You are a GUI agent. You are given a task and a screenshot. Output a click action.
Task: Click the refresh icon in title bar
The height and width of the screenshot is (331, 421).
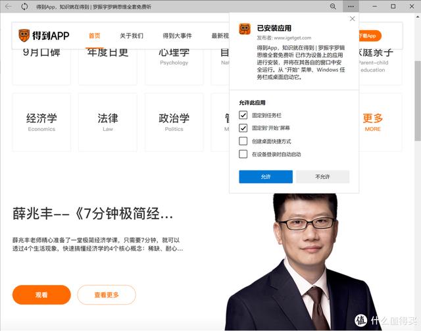(24, 6)
